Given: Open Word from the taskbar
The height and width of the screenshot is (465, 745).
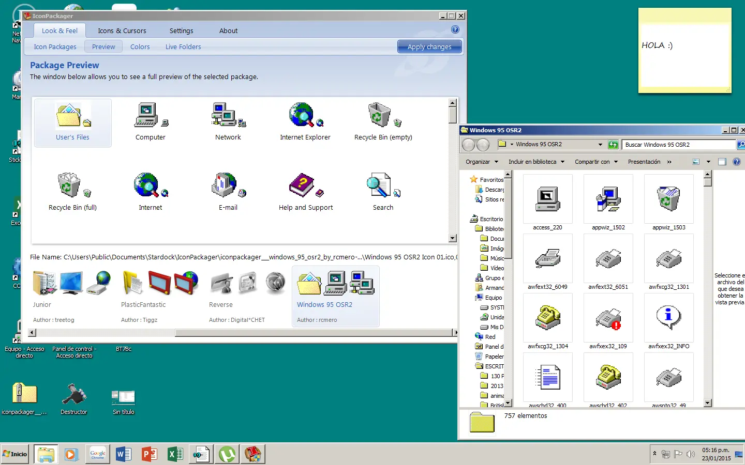Looking at the screenshot, I should point(124,454).
